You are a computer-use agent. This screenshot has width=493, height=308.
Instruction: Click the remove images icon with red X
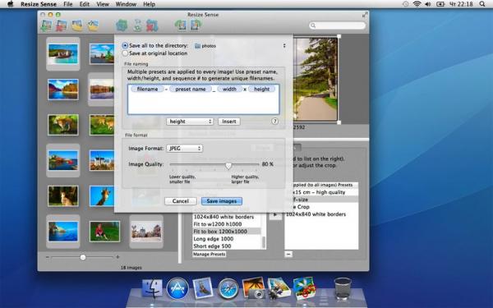(x=62, y=25)
